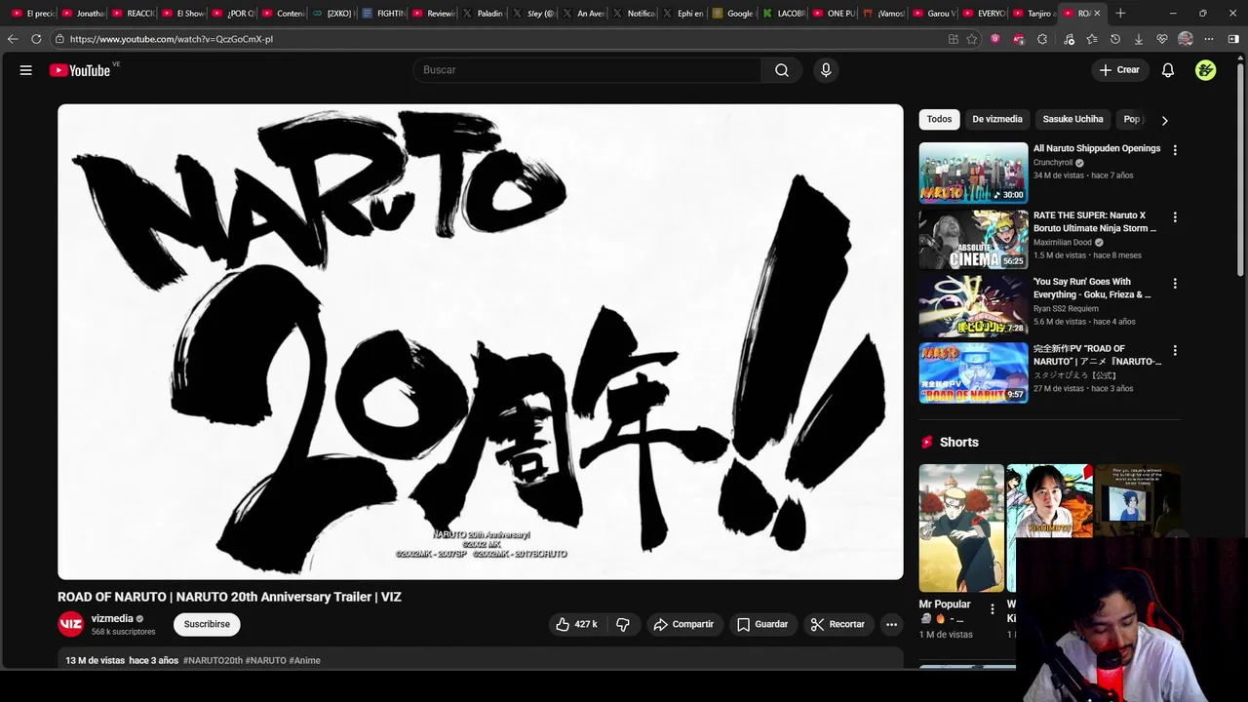The height and width of the screenshot is (702, 1248).
Task: Bookmark this page with the star
Action: pos(972,39)
